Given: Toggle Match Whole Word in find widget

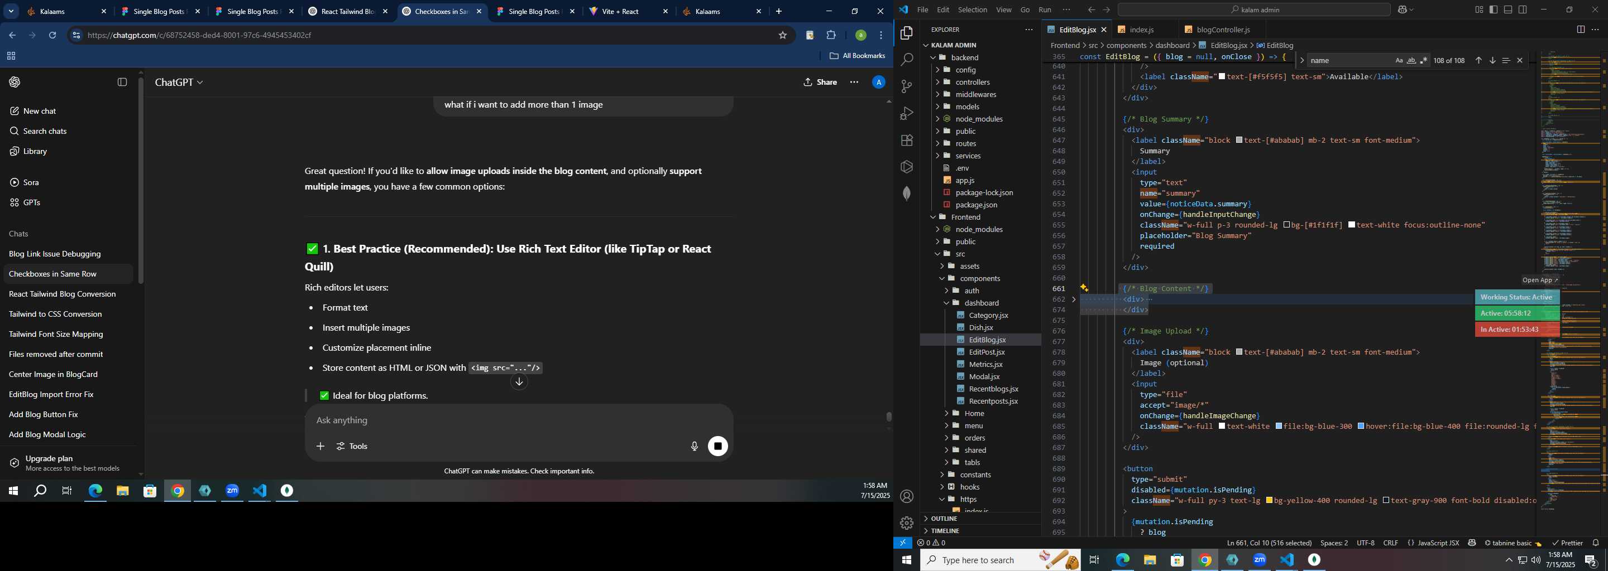Looking at the screenshot, I should [1411, 60].
